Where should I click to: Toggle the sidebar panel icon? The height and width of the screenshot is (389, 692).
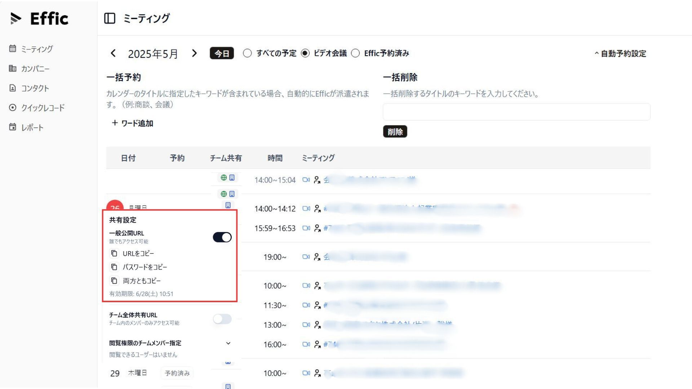coord(110,18)
